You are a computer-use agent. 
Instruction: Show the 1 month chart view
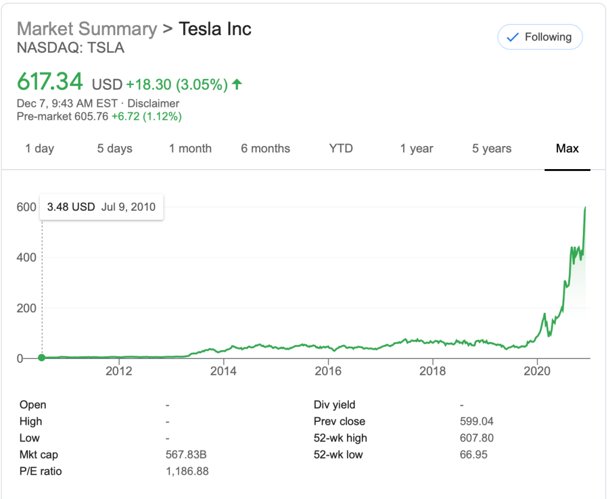click(190, 148)
